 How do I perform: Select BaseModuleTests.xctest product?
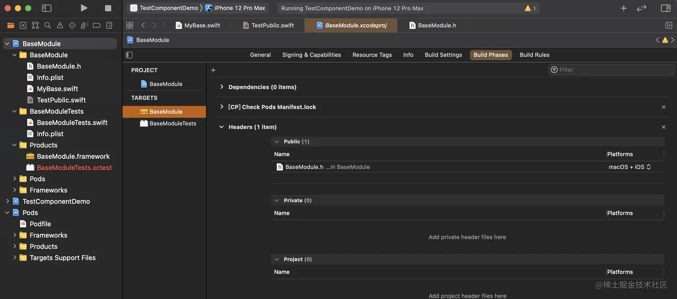[x=74, y=167]
